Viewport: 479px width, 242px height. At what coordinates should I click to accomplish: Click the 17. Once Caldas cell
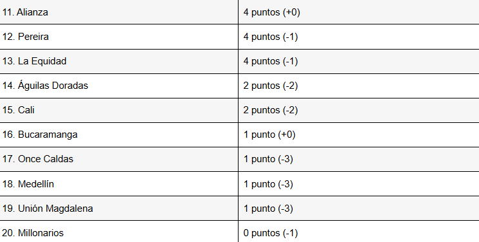point(119,160)
